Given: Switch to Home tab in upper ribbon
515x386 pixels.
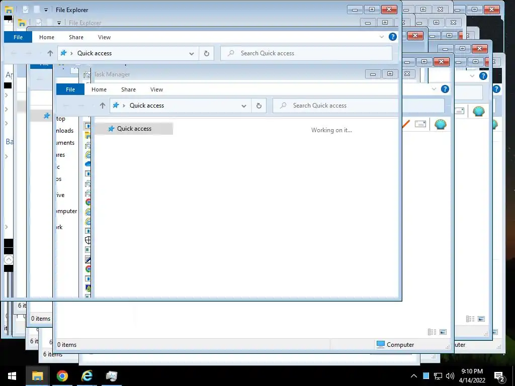Looking at the screenshot, I should [47, 37].
